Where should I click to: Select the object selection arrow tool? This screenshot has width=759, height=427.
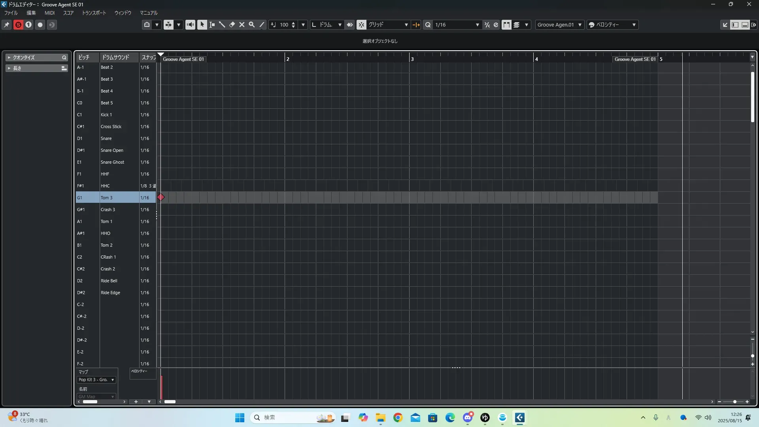(202, 25)
